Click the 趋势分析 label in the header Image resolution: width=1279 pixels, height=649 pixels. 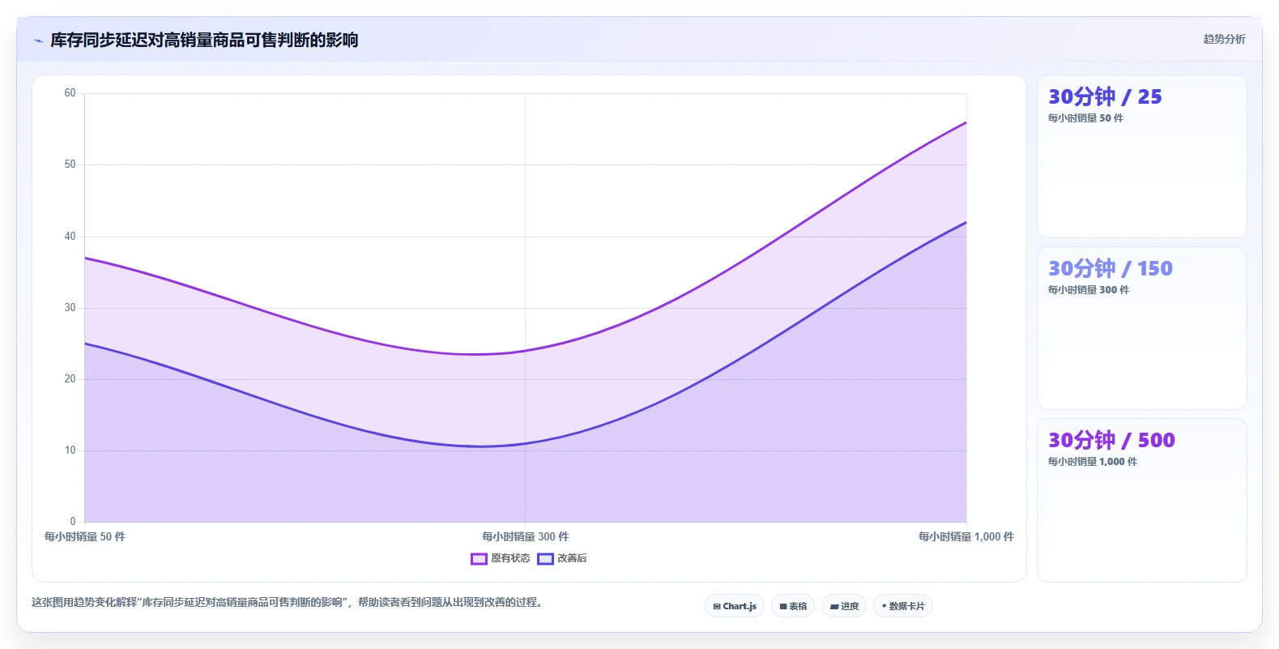[1224, 39]
